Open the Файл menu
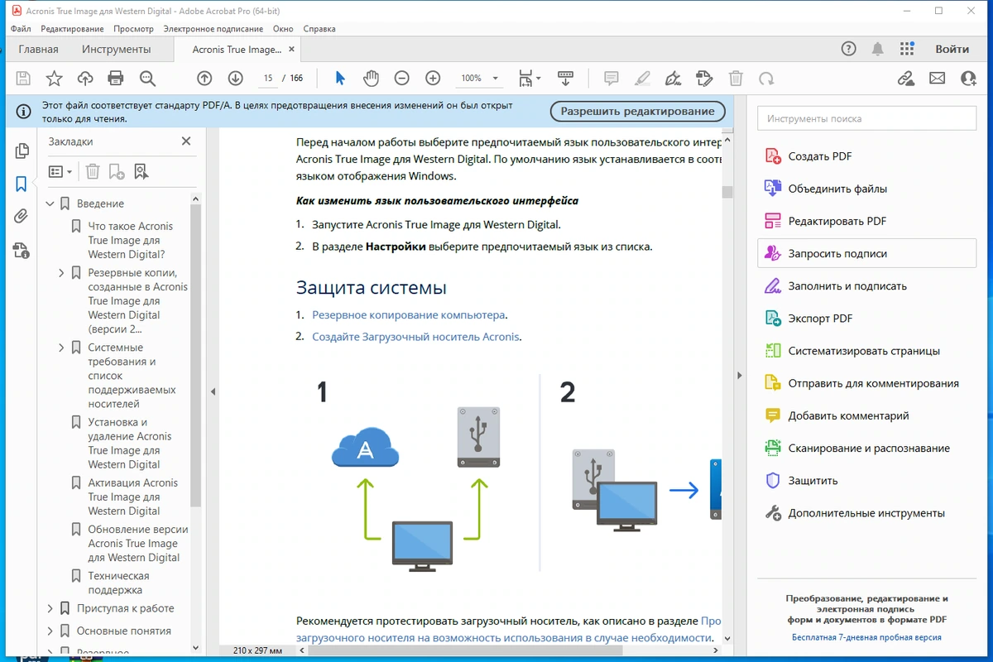This screenshot has width=993, height=662. [x=22, y=28]
